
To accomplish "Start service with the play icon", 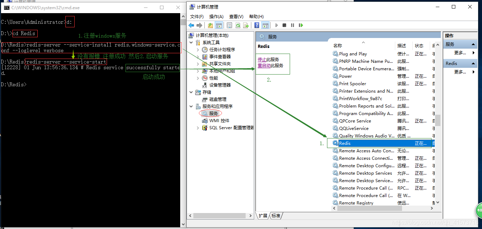I will pos(276,25).
